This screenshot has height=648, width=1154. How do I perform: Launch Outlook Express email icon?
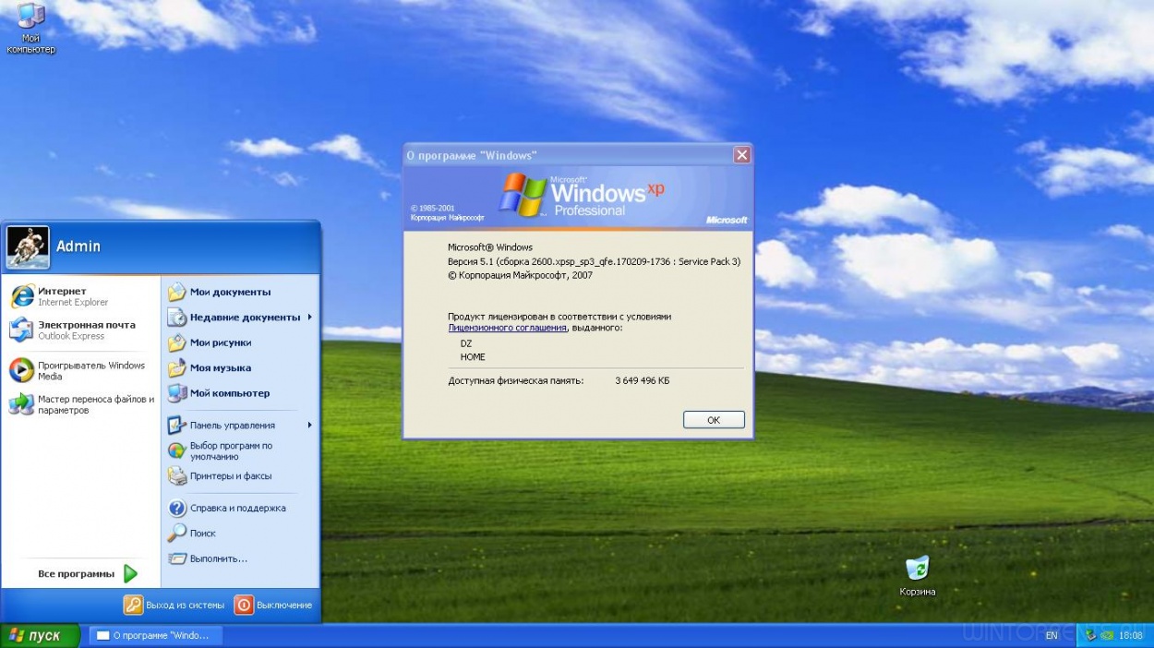tap(22, 330)
